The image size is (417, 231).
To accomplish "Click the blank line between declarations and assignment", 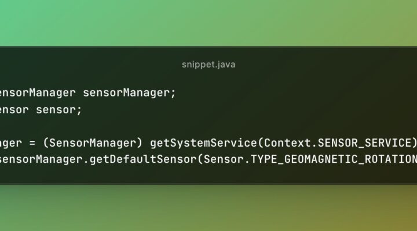I will pyautogui.click(x=174, y=126).
